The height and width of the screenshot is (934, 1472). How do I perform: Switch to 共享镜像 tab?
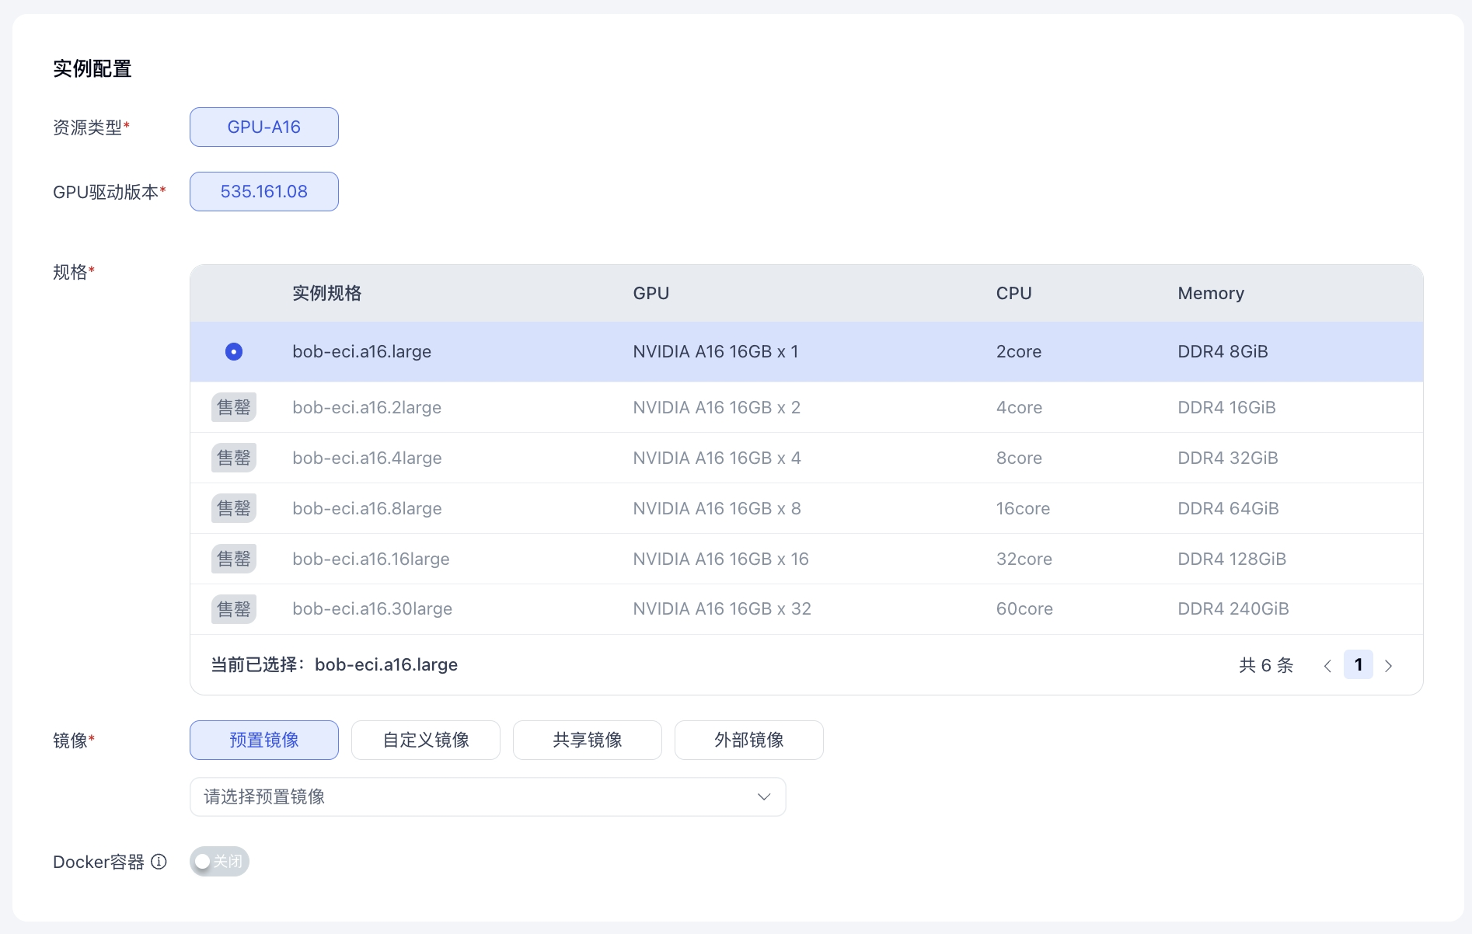588,740
